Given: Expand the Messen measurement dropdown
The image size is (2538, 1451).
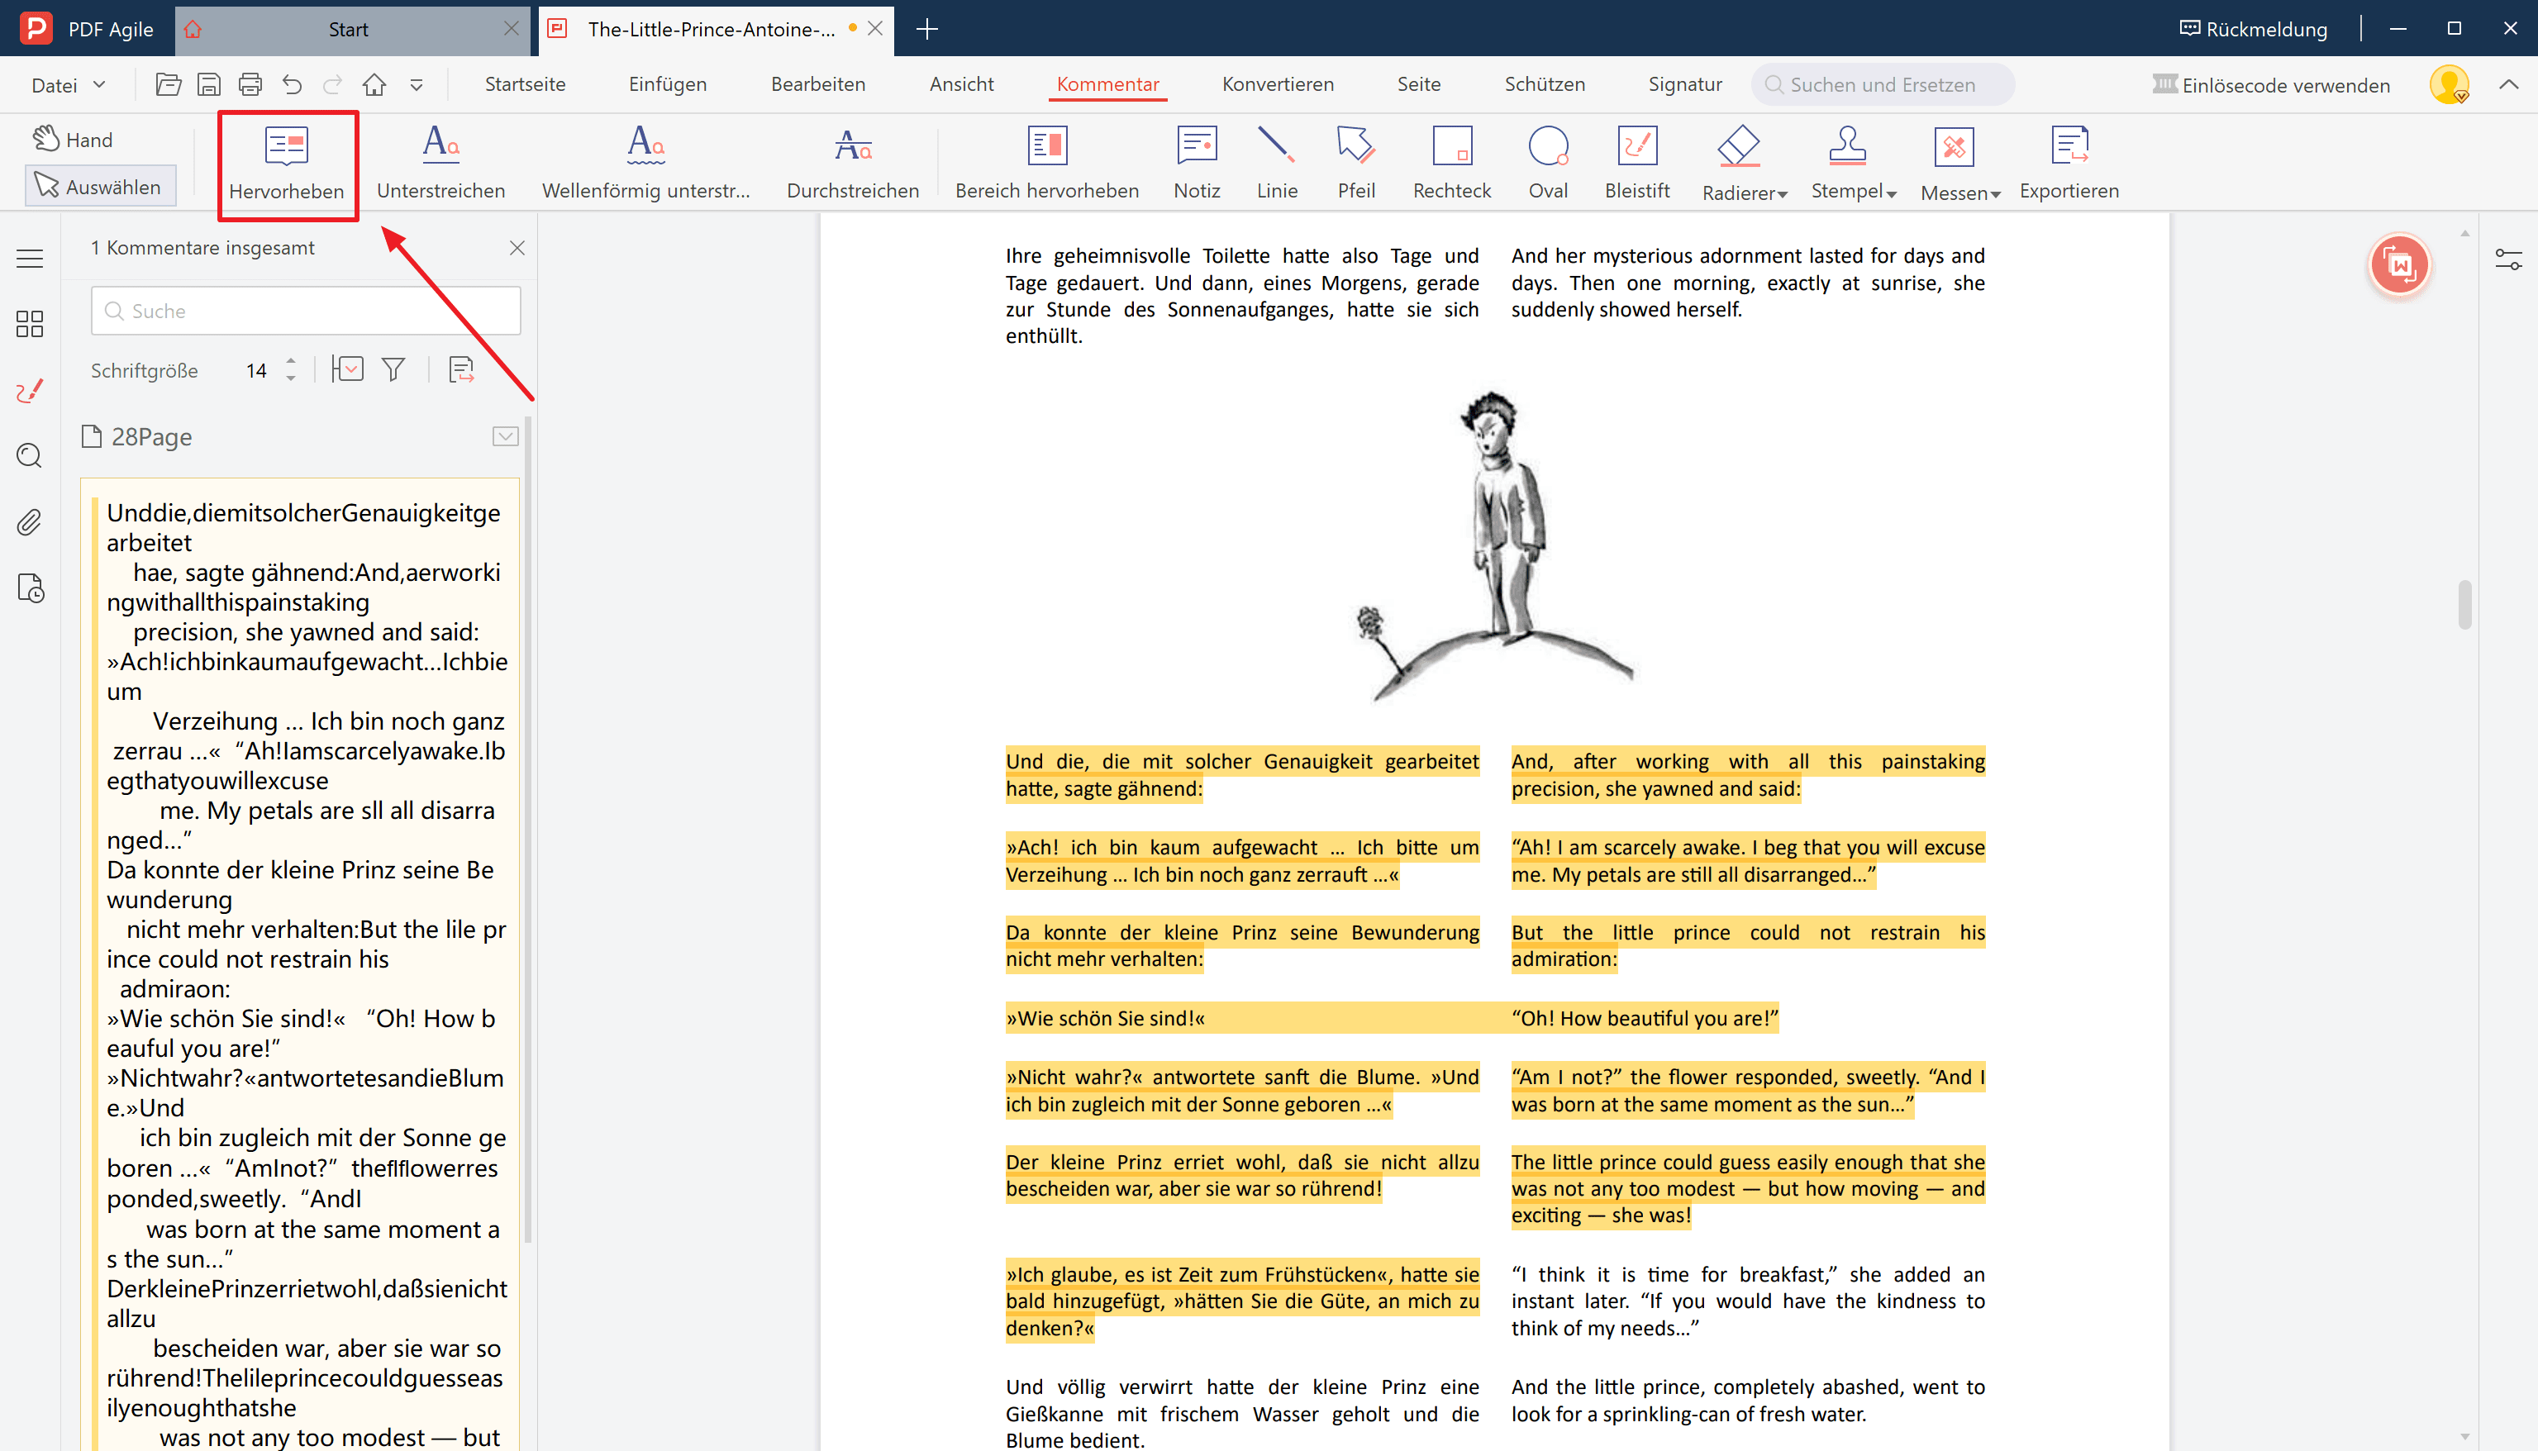Looking at the screenshot, I should tap(1959, 163).
